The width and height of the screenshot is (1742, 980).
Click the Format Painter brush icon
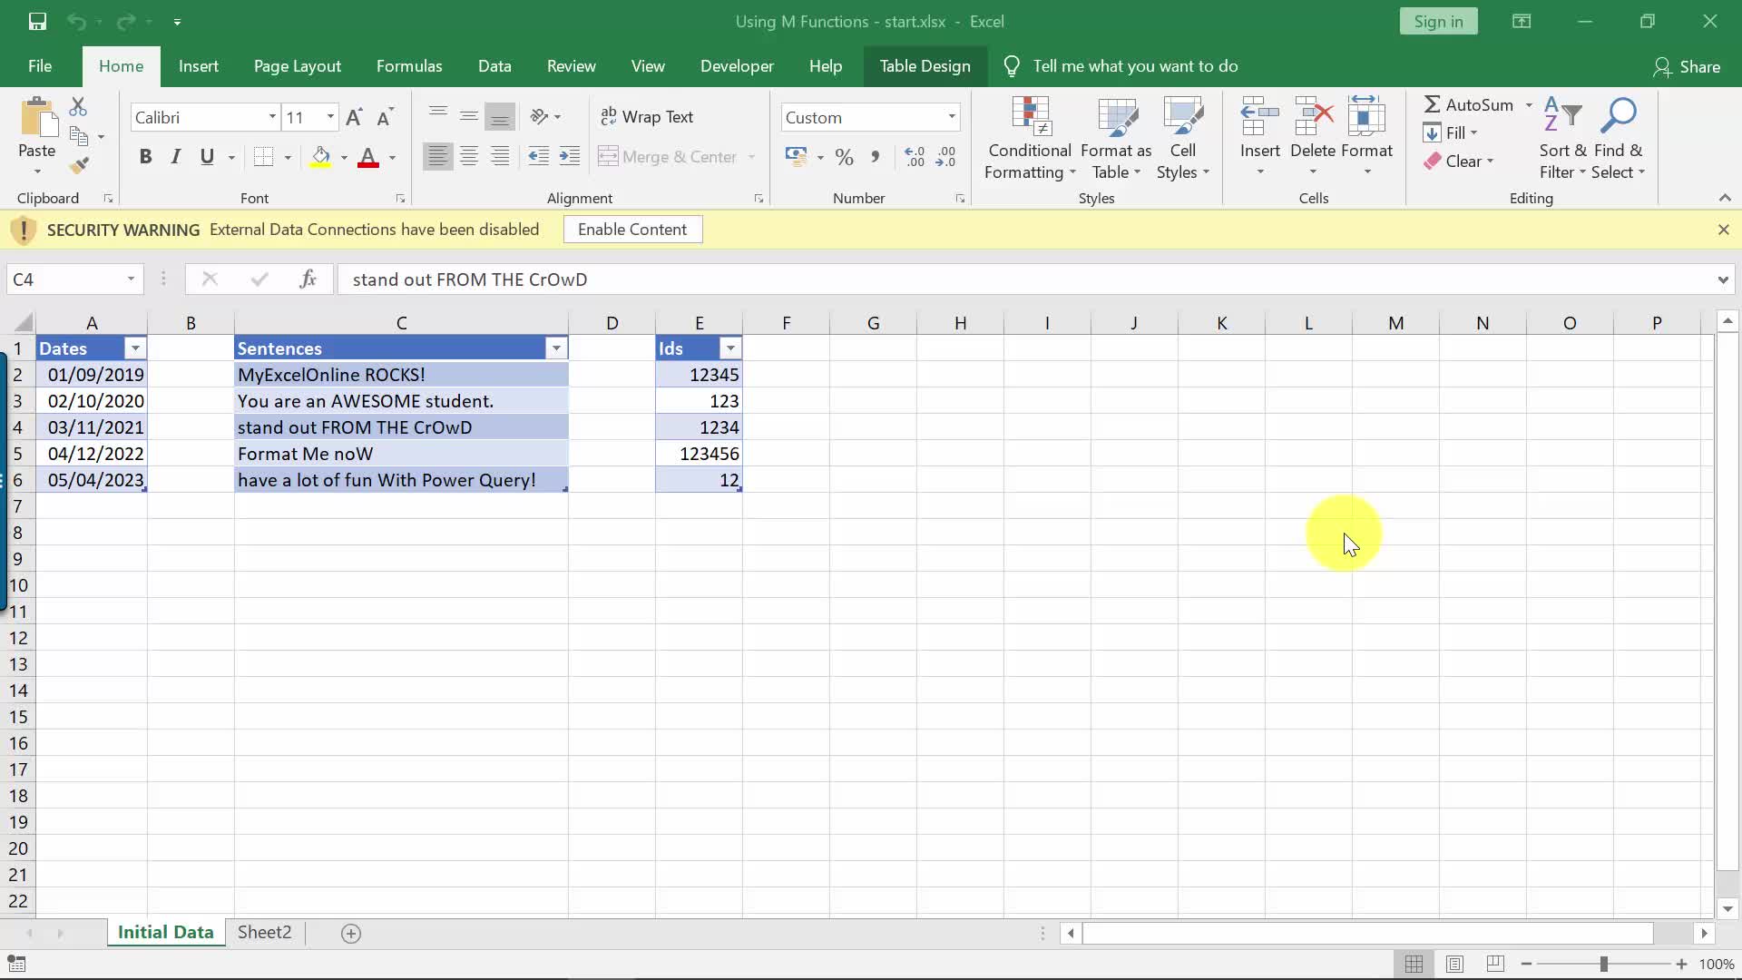point(79,165)
